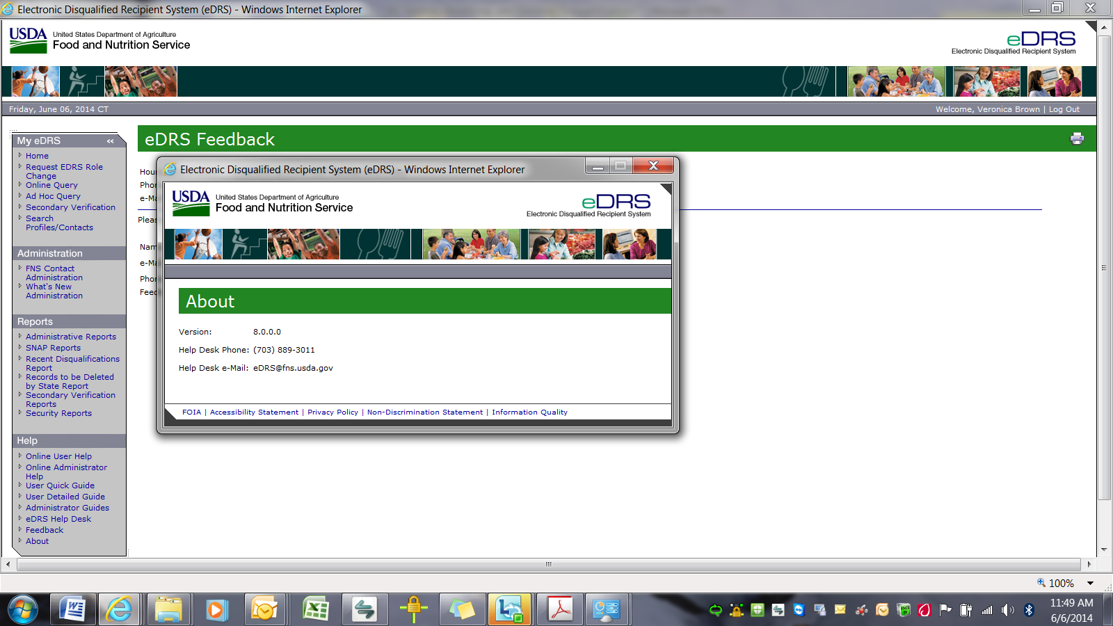Click the horizontal scrollbar thumb
The width and height of the screenshot is (1113, 626).
tap(548, 564)
